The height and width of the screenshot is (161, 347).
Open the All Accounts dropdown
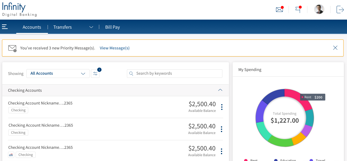tap(58, 74)
